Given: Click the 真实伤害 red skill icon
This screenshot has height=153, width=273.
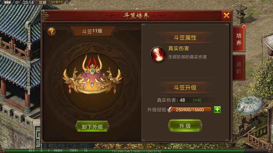Looking at the screenshot, I should 158,54.
